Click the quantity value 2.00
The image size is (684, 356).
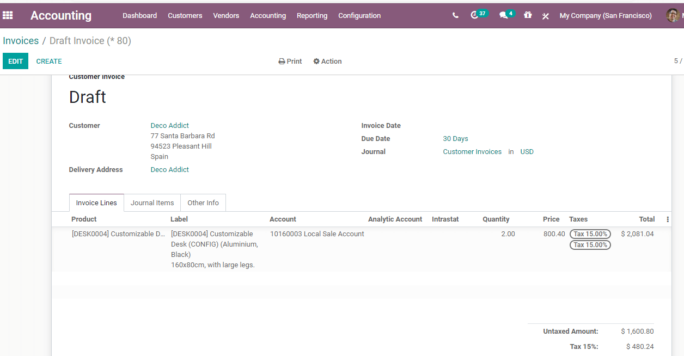tap(508, 234)
